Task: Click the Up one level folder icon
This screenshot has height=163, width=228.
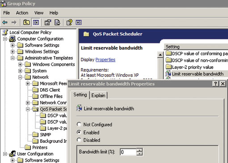Action: click(26, 22)
